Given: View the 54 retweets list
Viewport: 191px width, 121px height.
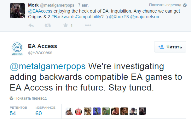Looking at the screenshot, I should pyautogui.click(x=13, y=113).
